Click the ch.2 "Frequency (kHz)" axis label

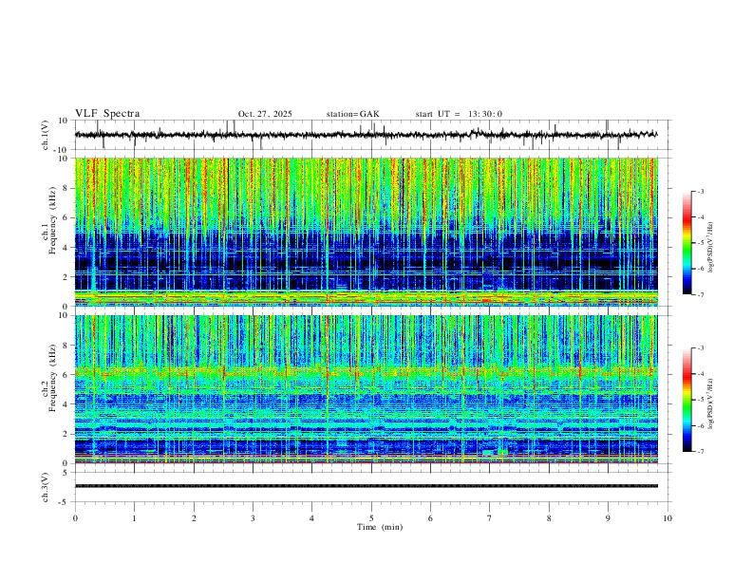point(53,378)
